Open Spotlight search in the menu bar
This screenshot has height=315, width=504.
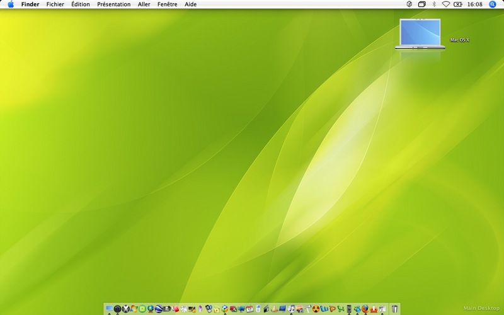(492, 4)
